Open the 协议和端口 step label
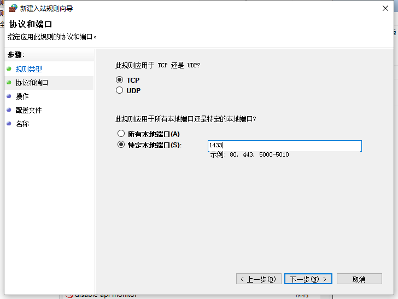Image resolution: width=398 pixels, height=299 pixels. [32, 83]
